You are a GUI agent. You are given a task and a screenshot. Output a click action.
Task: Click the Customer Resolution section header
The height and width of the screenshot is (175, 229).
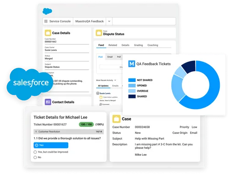pos(69,131)
